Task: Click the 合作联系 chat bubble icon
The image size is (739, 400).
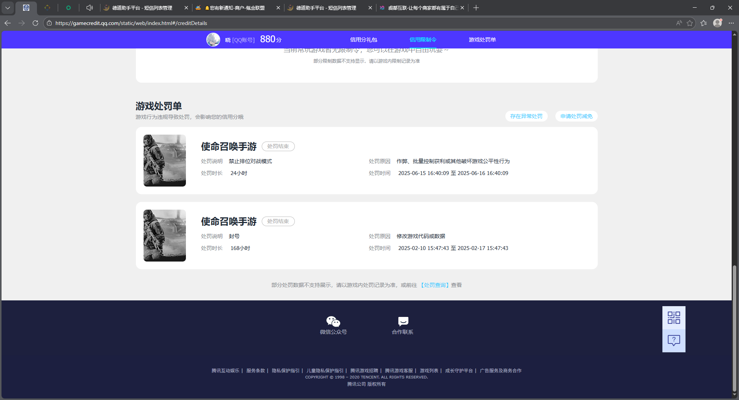Action: [403, 321]
